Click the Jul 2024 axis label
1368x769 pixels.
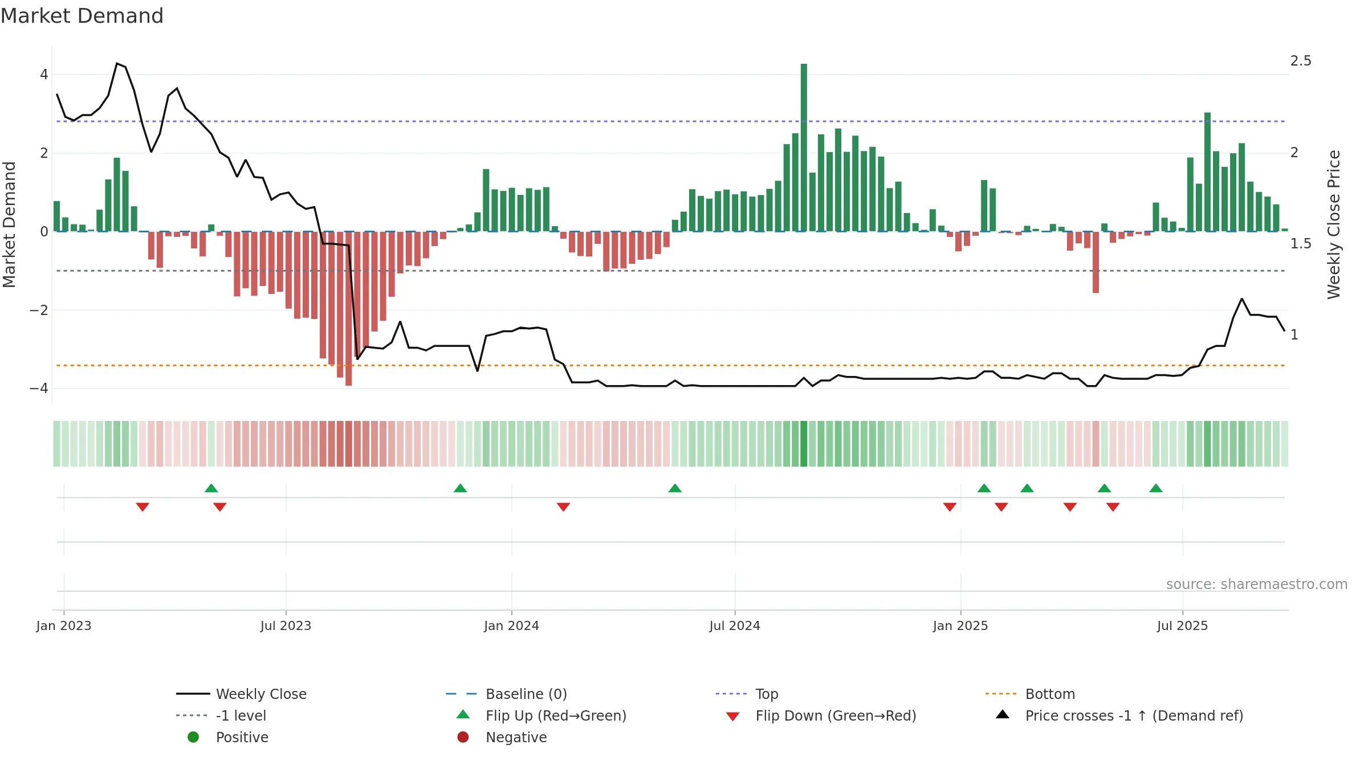coord(735,625)
